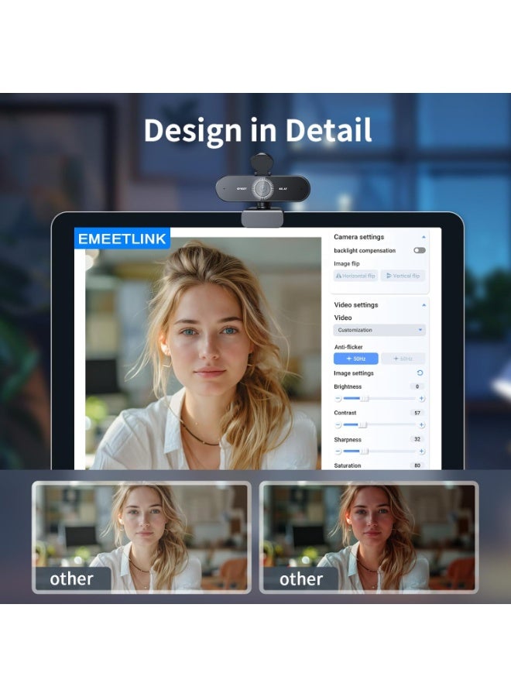Collapse the Video settings section
The height and width of the screenshot is (697, 511).
(423, 305)
